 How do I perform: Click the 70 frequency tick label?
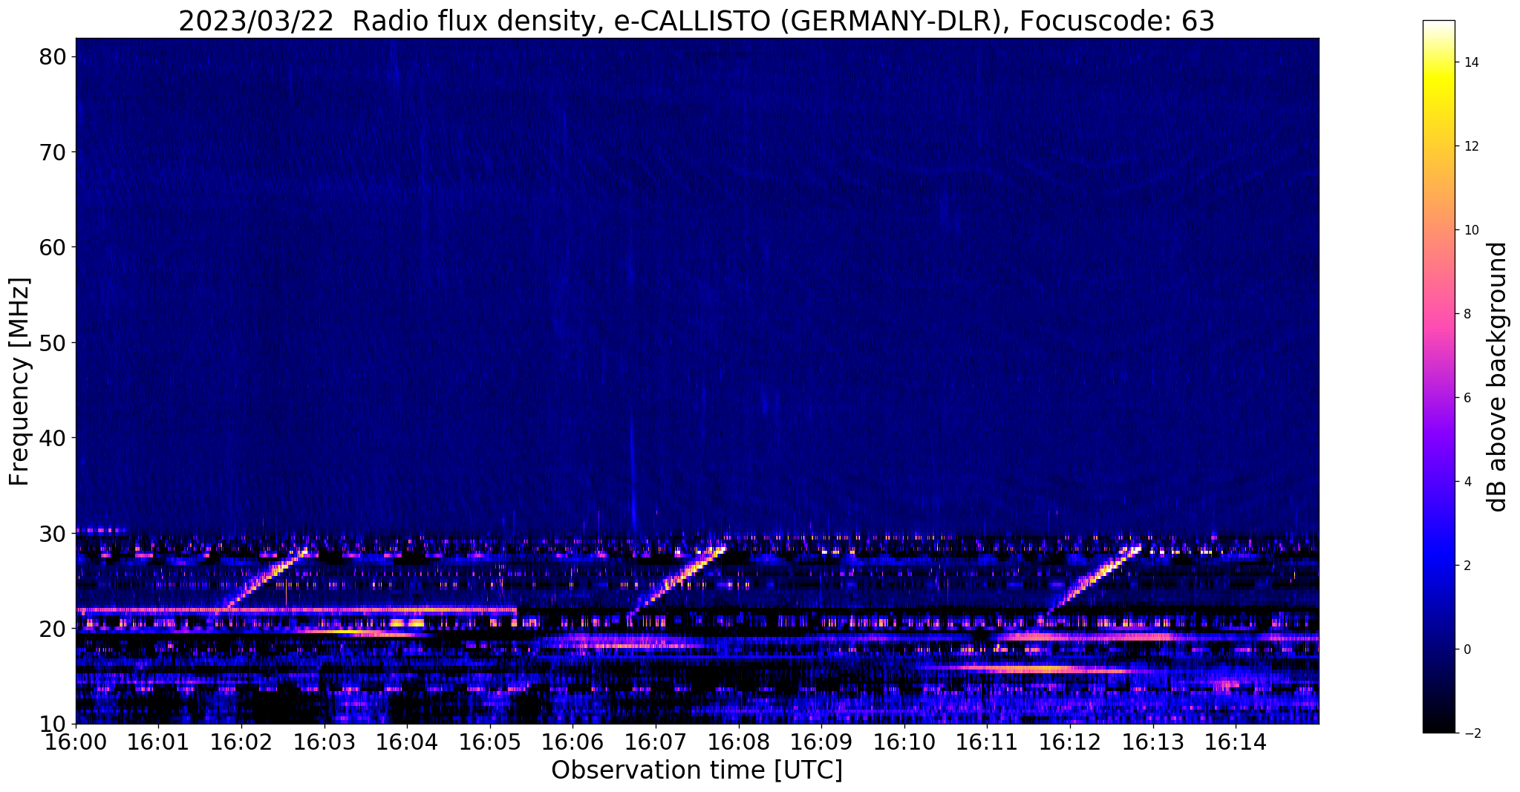coord(53,152)
